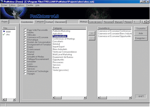Screen dimensions: 150x107
Task: Click left arrow of Soumettre à scrollbar
Action: pyautogui.click(x=99, y=98)
